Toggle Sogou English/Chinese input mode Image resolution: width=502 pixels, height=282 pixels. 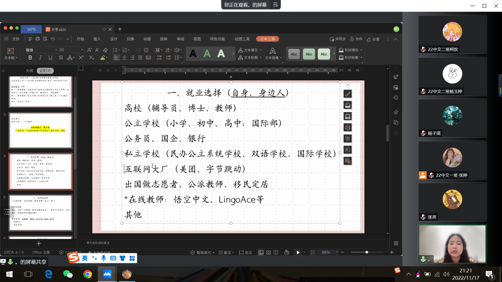[x=85, y=258]
